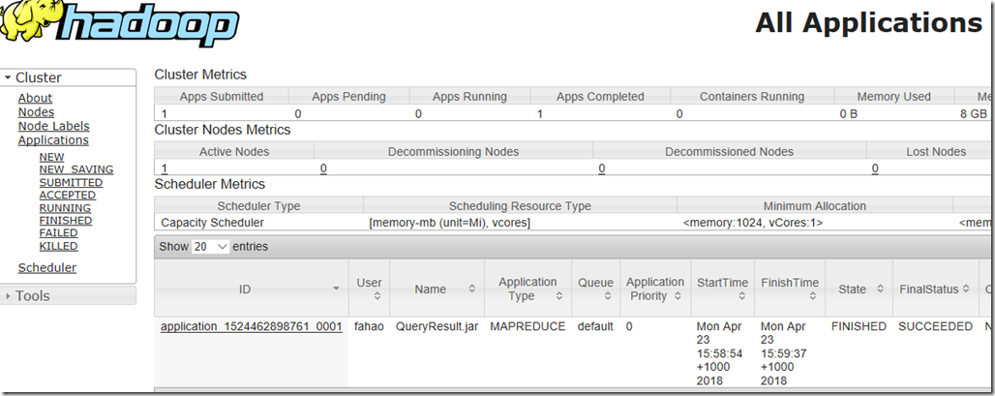Sort table by User column icon
Image resolution: width=995 pixels, height=396 pixels.
point(377,296)
